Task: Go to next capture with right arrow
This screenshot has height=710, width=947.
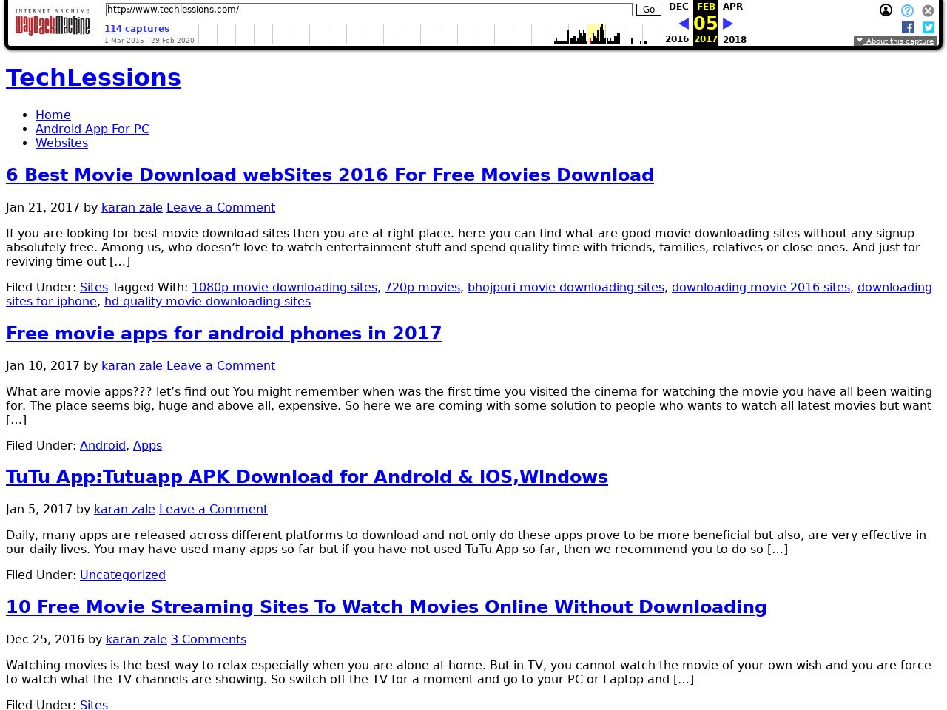Action: (x=728, y=24)
